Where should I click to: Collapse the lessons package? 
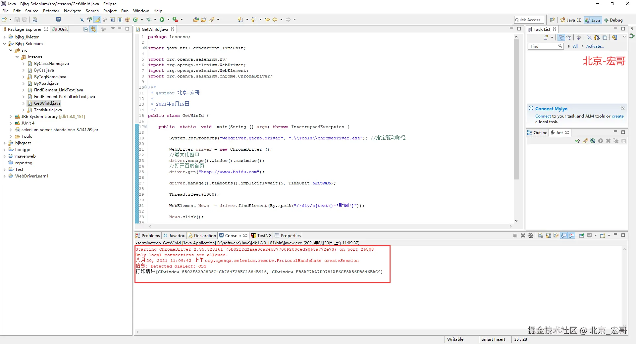click(x=17, y=57)
